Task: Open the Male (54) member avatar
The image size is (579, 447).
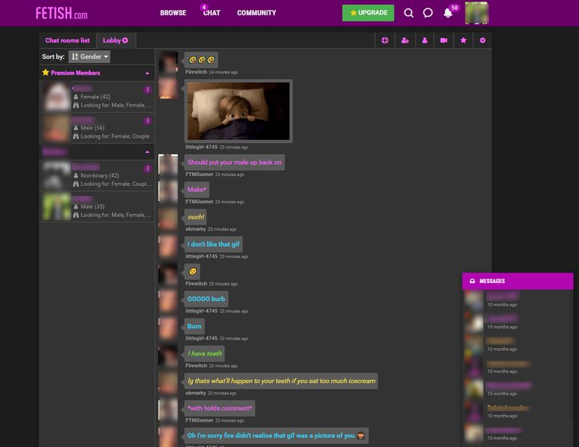Action: click(x=56, y=128)
